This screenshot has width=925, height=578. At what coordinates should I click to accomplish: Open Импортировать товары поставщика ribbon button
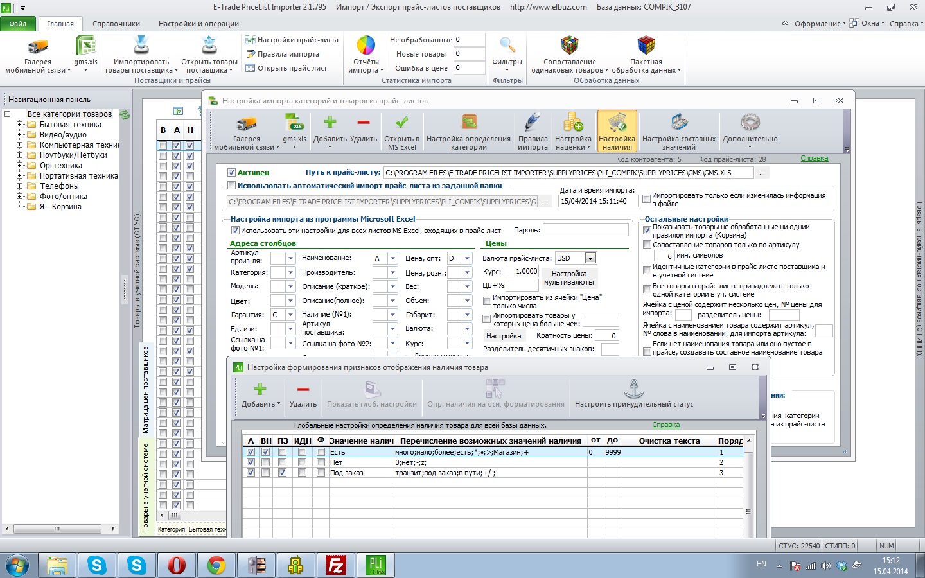(x=141, y=55)
